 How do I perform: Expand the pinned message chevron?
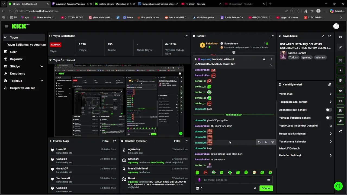(271, 65)
